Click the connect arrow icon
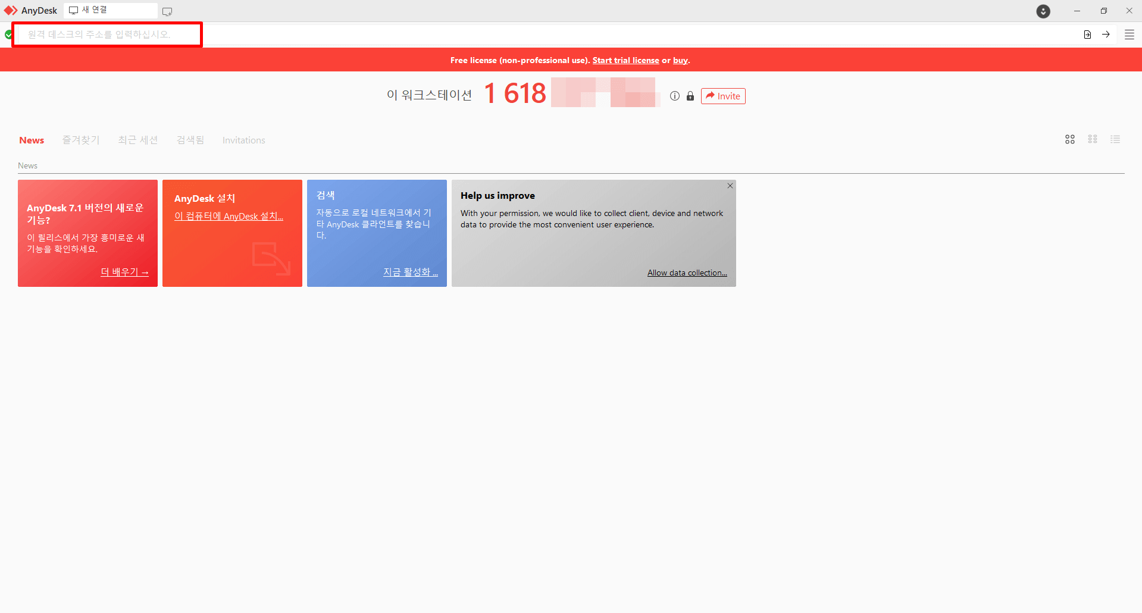 click(x=1106, y=35)
